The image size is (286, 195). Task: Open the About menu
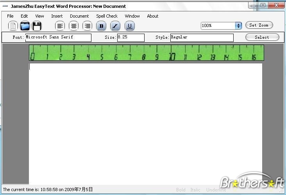point(153,16)
